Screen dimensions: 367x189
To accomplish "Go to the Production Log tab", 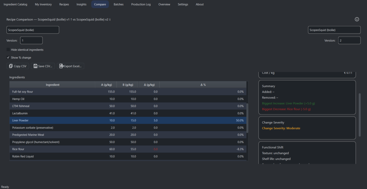I will click(141, 4).
